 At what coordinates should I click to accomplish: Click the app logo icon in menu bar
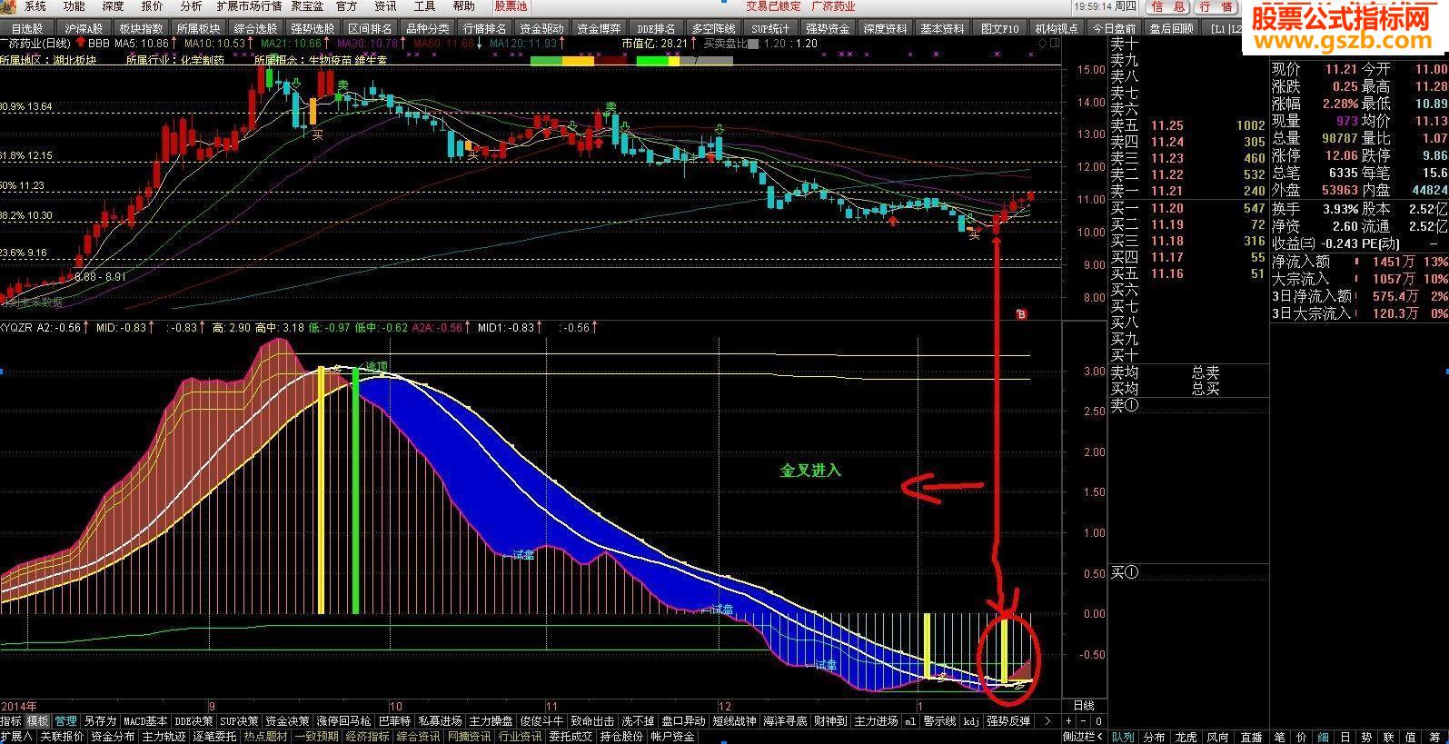click(8, 6)
